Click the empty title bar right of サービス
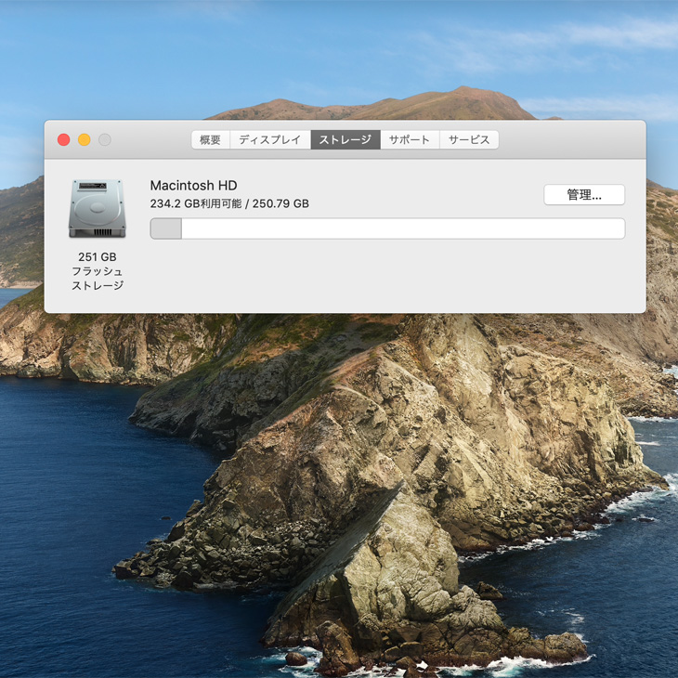The image size is (678, 678). pyautogui.click(x=571, y=140)
